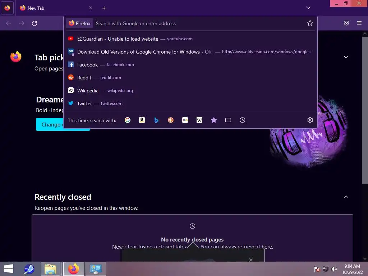Click Firefox taskbar button
368x276 pixels.
point(73,269)
